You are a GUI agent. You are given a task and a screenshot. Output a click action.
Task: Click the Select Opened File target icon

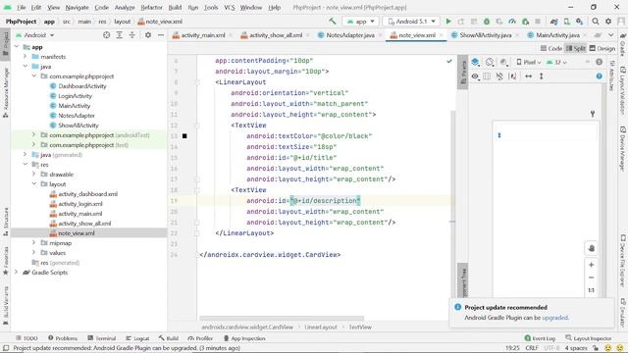click(x=107, y=35)
